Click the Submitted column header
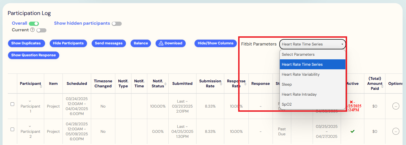Image resolution: width=406 pixels, height=145 pixels. tap(182, 83)
